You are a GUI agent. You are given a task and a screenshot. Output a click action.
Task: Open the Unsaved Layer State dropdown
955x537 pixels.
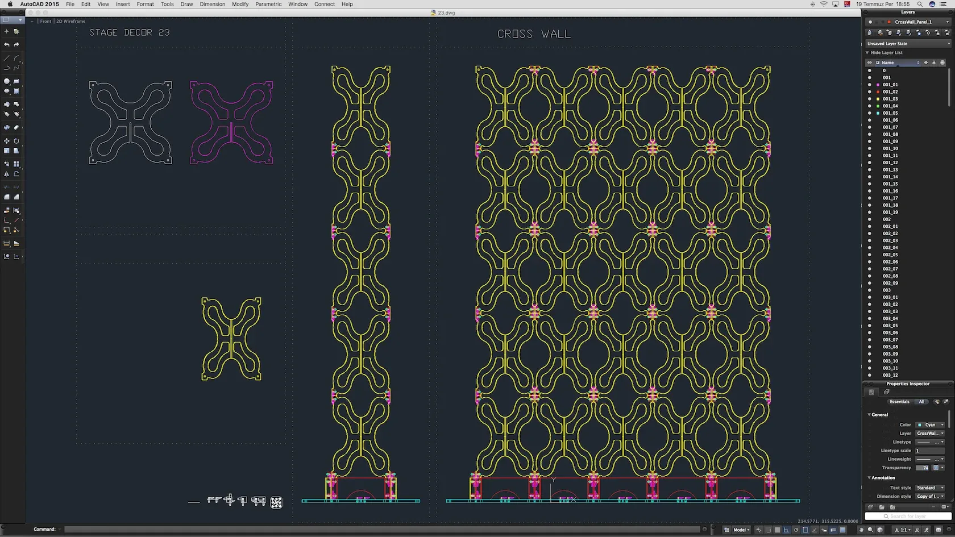pyautogui.click(x=908, y=44)
